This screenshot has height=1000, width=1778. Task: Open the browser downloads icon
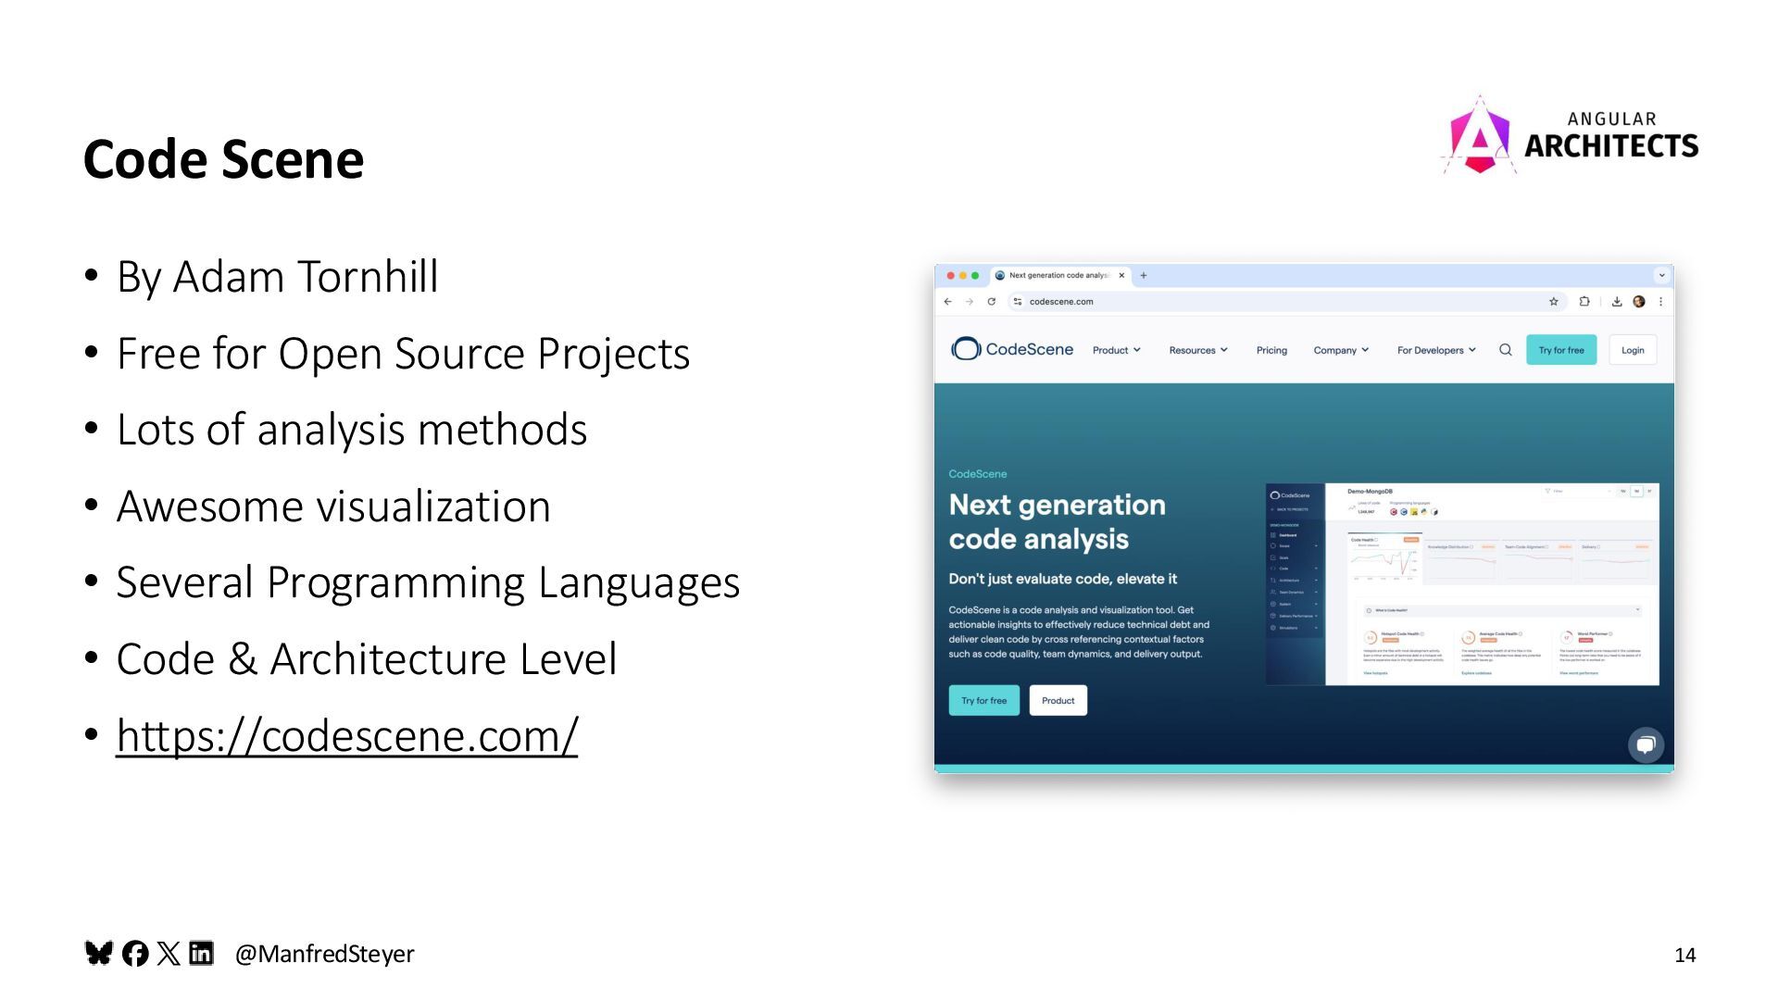(1617, 302)
